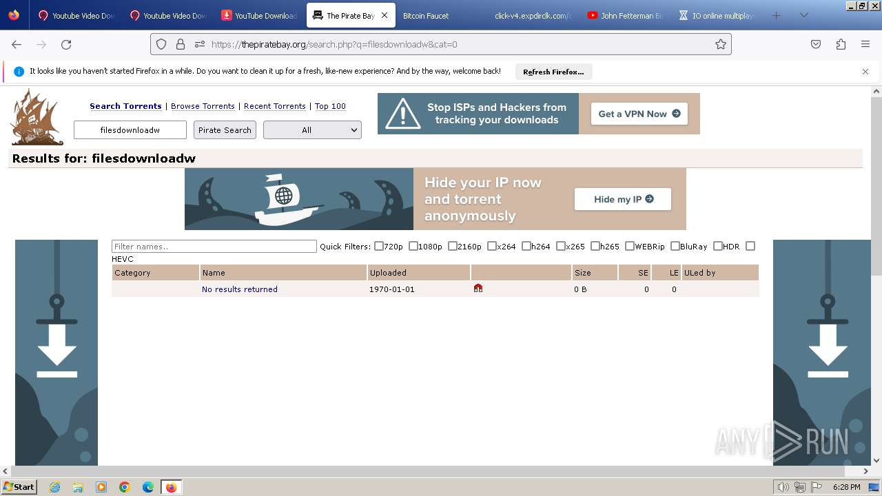
Task: Open the Firefox hamburger application menu
Action: 865,44
